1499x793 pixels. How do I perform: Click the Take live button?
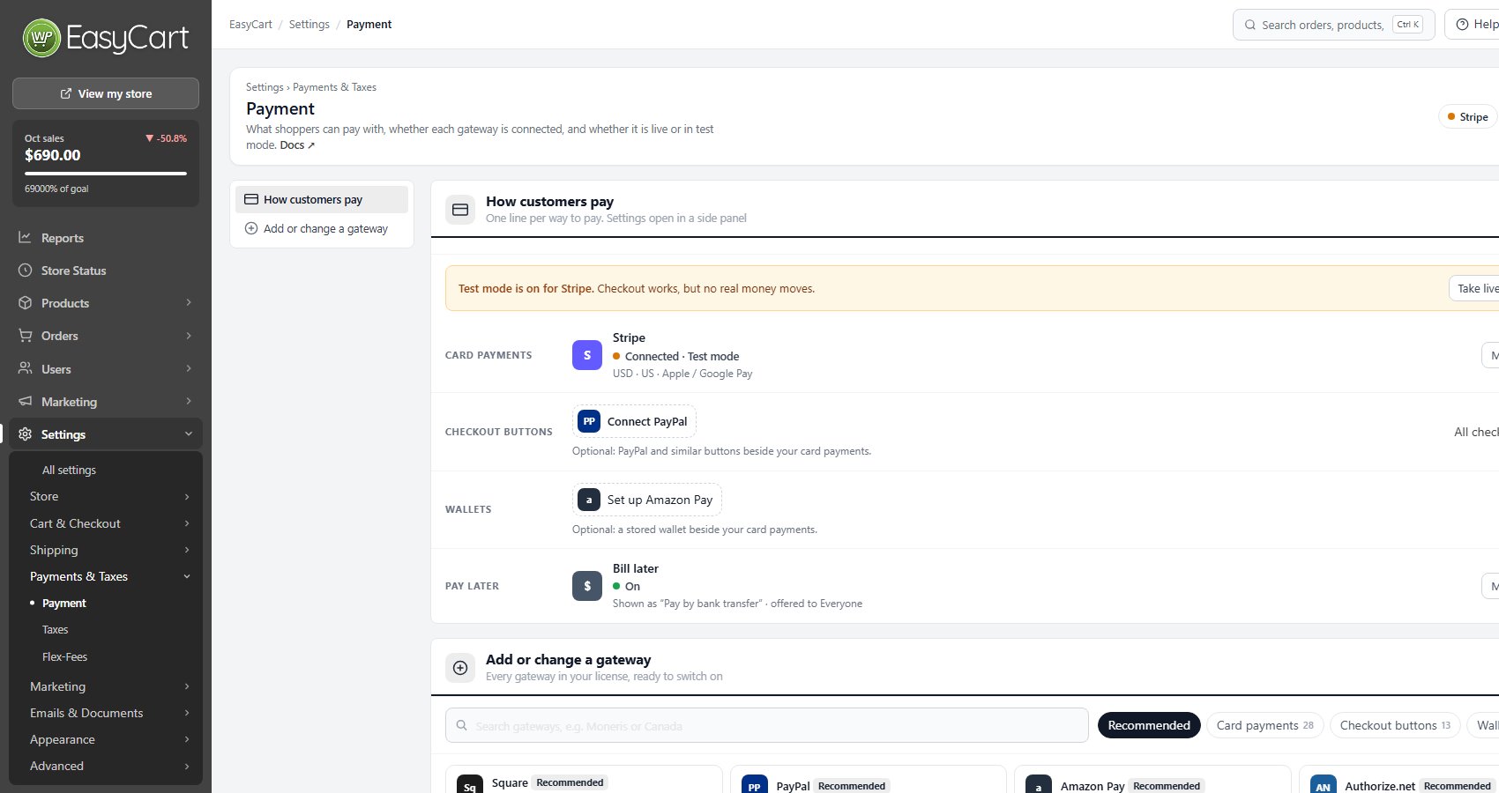click(1474, 288)
